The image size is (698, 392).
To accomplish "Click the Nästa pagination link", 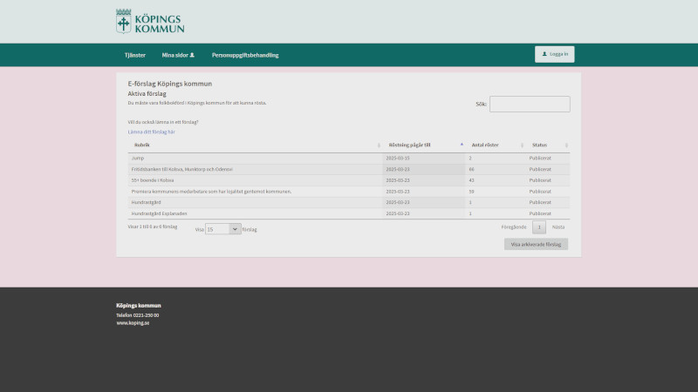I will 558,227.
